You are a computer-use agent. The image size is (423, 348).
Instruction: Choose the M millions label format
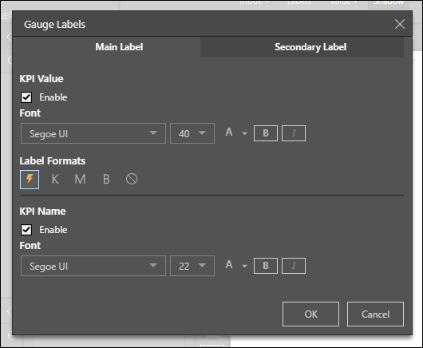click(x=80, y=180)
